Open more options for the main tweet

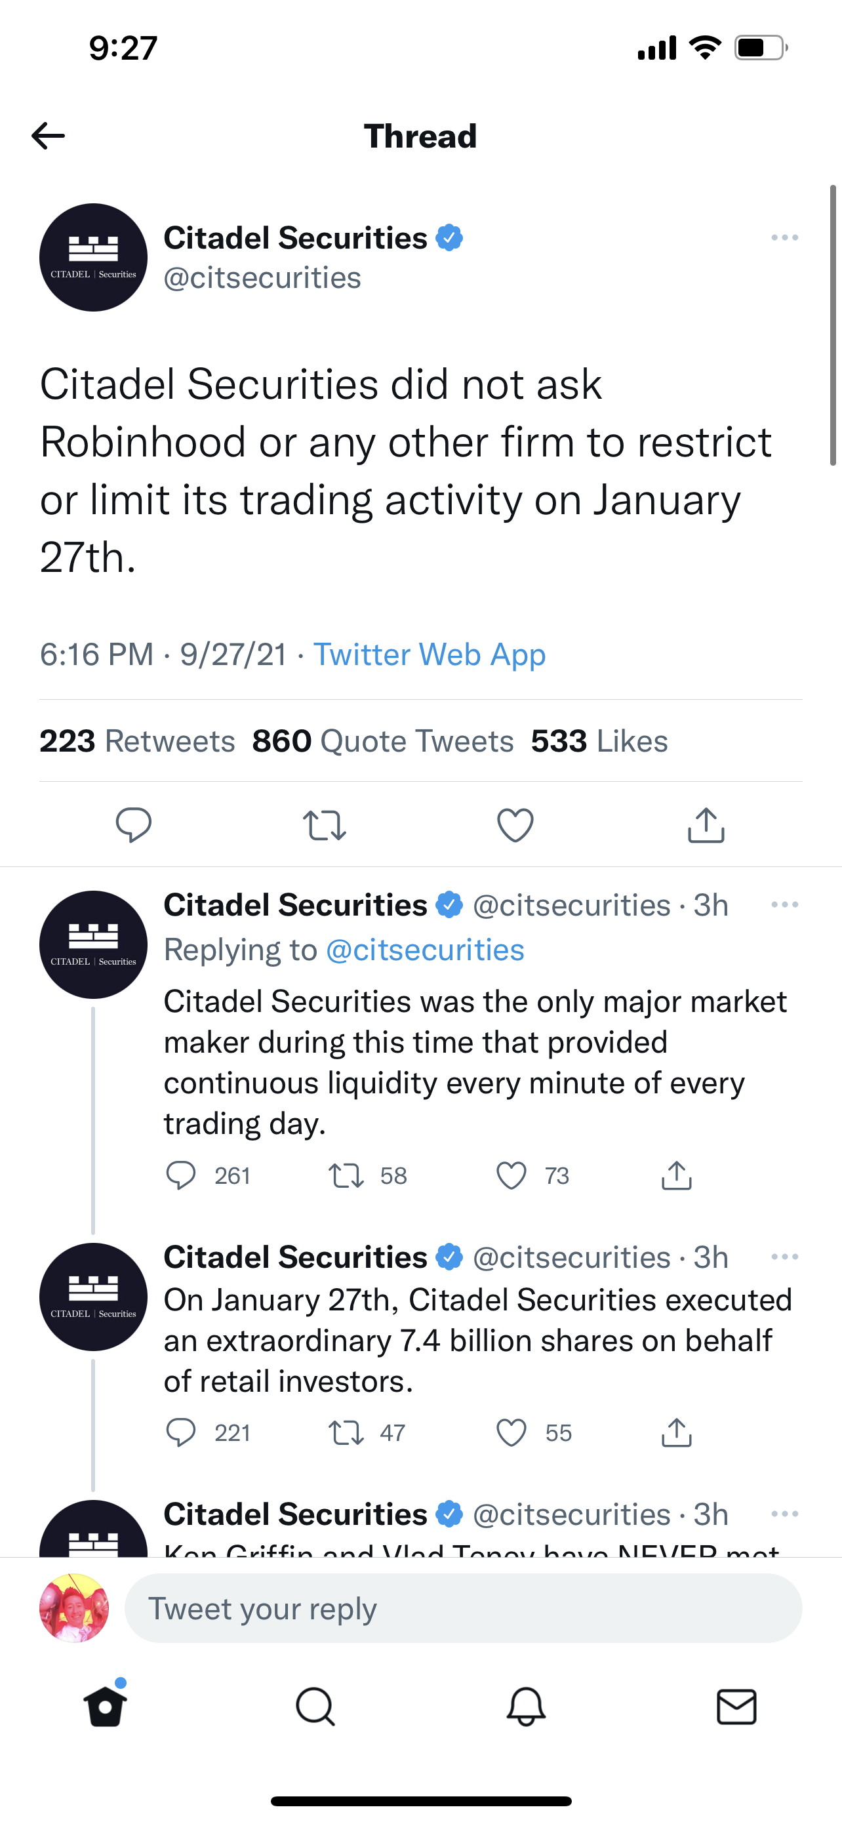[x=785, y=237]
